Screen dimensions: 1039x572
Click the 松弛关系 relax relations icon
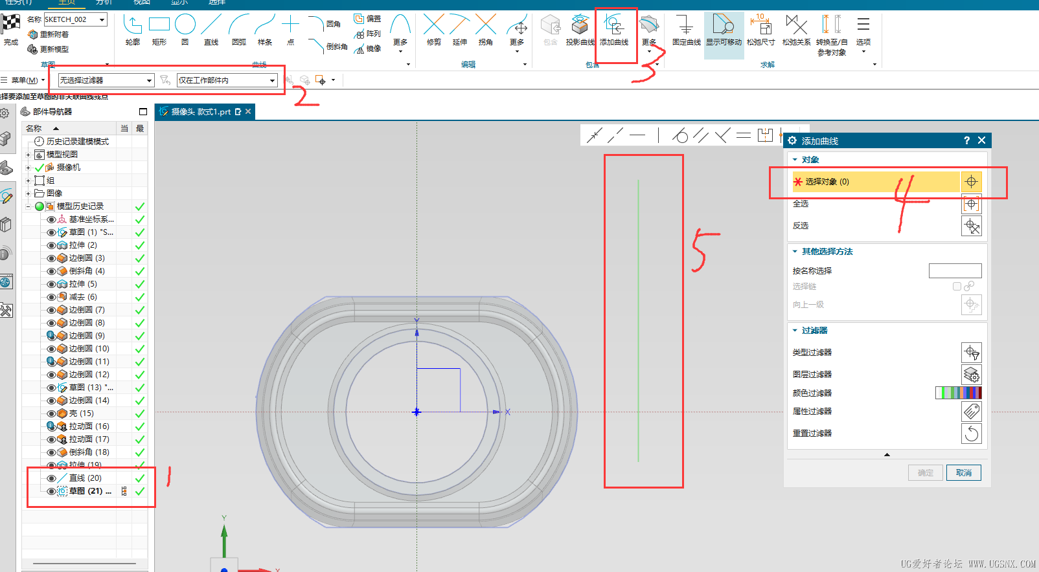[796, 25]
